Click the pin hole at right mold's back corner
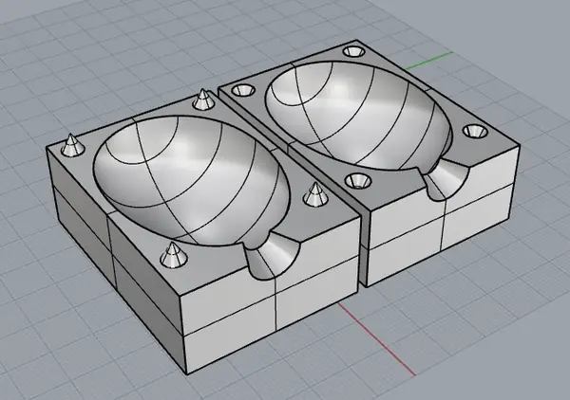This screenshot has height=400, width=570. pos(354,51)
